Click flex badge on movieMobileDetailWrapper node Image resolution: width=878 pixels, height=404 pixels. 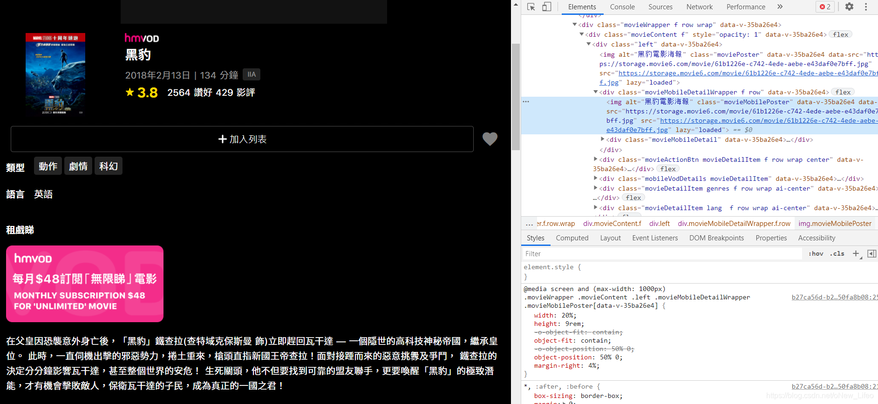click(x=843, y=92)
